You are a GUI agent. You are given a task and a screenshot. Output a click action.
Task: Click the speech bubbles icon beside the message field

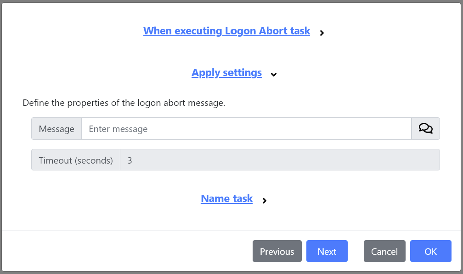[425, 128]
